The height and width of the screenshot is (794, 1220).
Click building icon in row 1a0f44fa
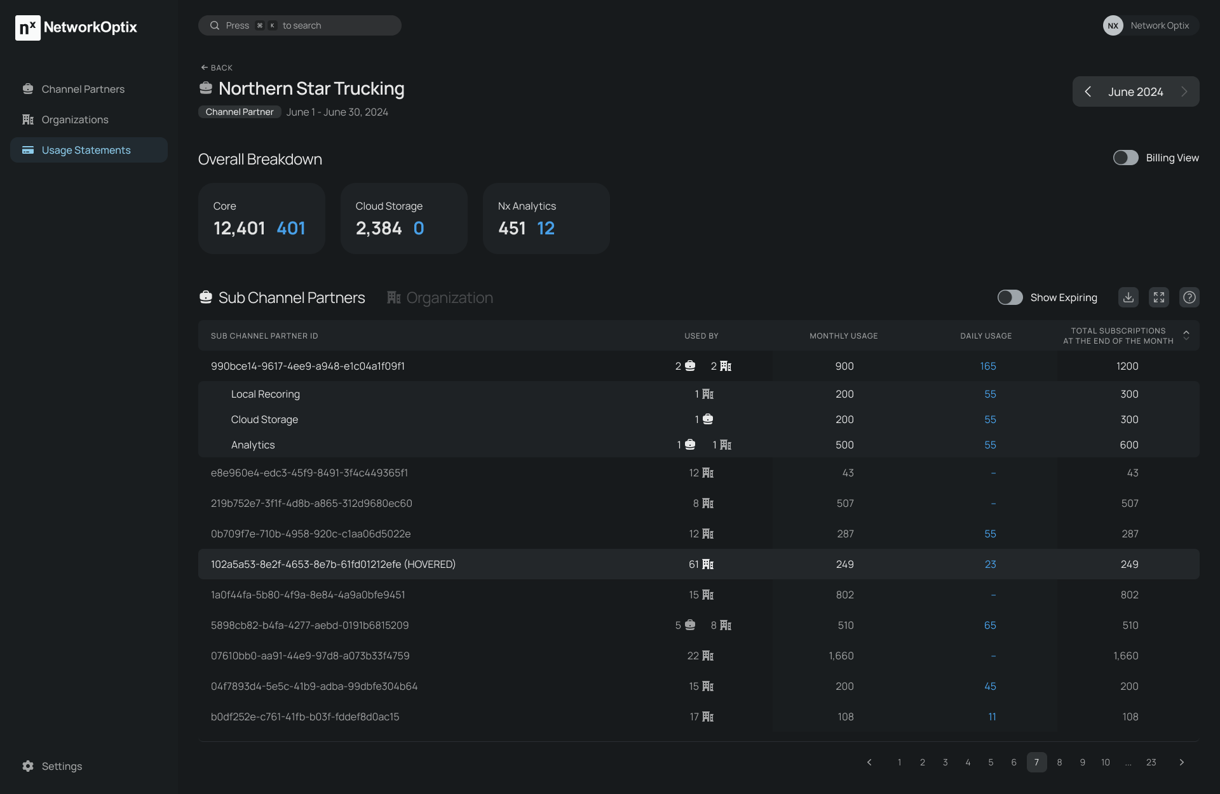(708, 595)
